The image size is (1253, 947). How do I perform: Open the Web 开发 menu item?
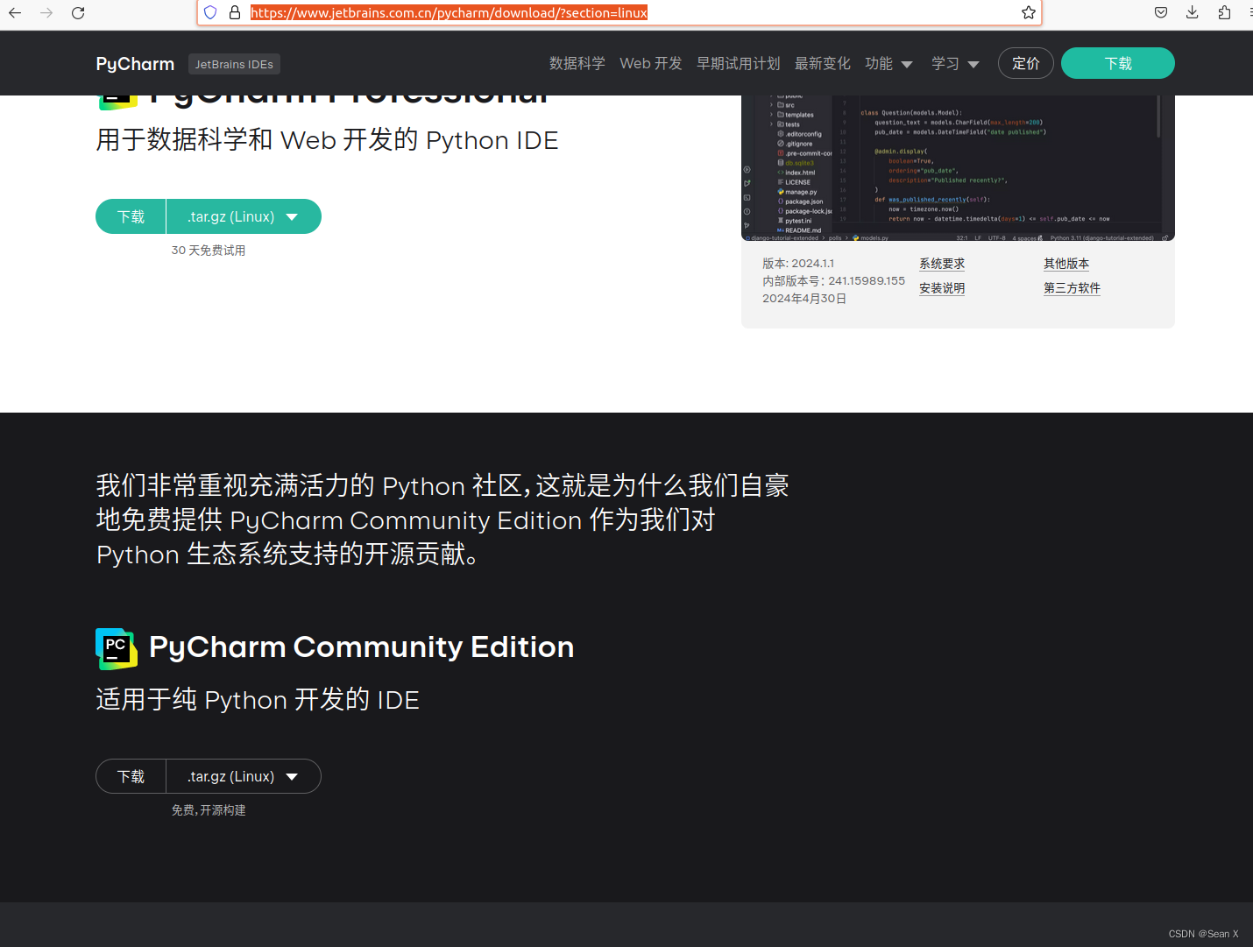coord(651,63)
